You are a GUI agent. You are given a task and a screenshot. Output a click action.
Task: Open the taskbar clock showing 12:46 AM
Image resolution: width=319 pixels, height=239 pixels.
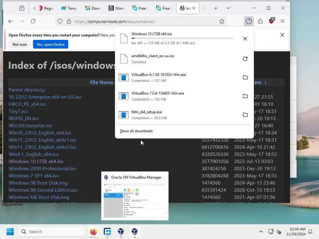pos(296,232)
